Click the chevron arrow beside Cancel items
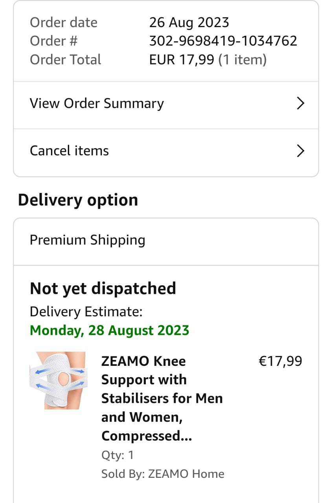Image resolution: width=332 pixels, height=503 pixels. (x=301, y=151)
